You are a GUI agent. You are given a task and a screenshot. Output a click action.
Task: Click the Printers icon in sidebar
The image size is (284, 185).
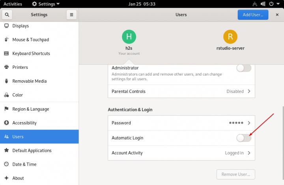pos(7,67)
